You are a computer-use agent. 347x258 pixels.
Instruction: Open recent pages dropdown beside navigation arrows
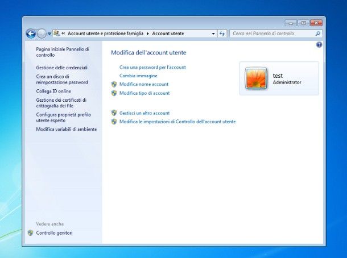pos(49,34)
